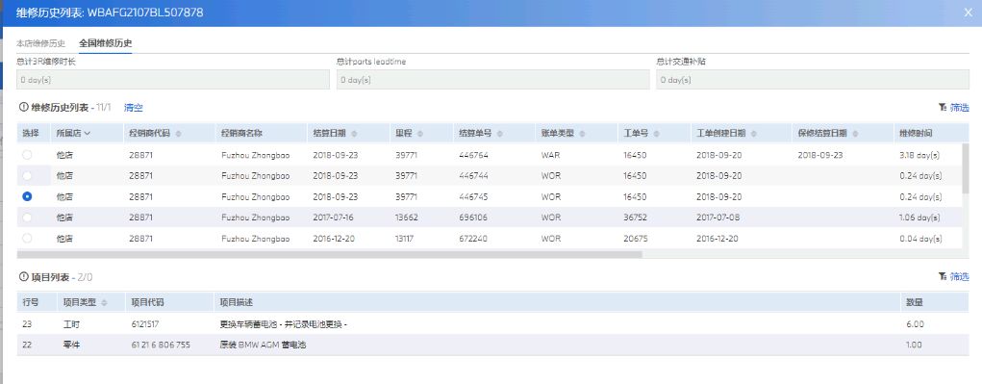Screen dimensions: 982x384
Task: Click the horizontal scrollbar of the history table
Action: click(330, 254)
